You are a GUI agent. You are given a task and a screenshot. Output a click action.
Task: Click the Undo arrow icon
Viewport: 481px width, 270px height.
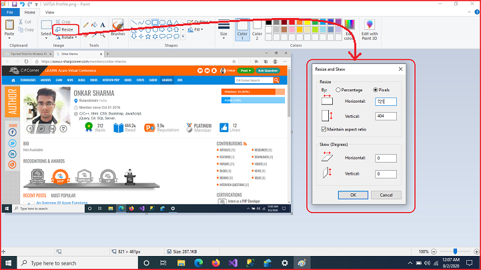pos(22,4)
